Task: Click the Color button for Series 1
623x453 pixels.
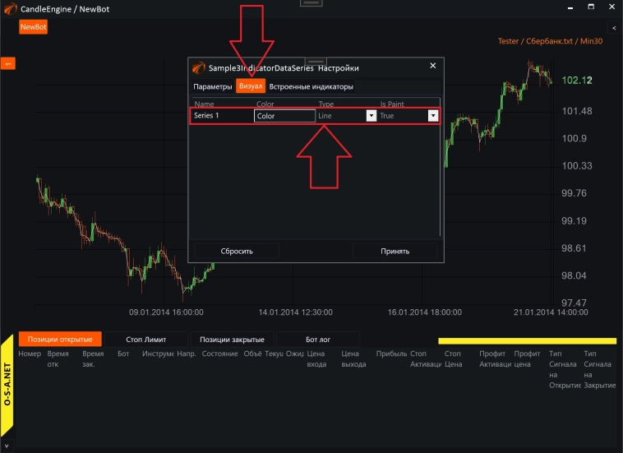Action: [284, 116]
